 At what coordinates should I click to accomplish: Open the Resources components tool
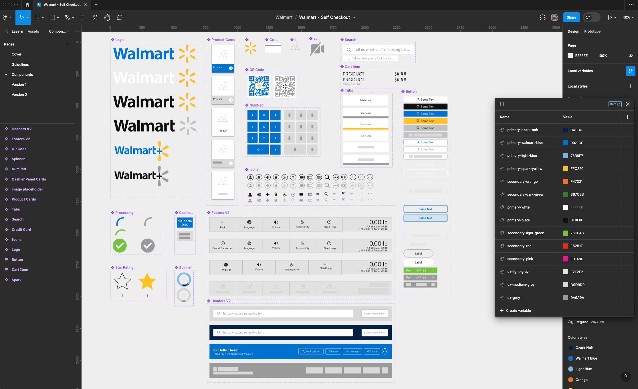coord(95,17)
